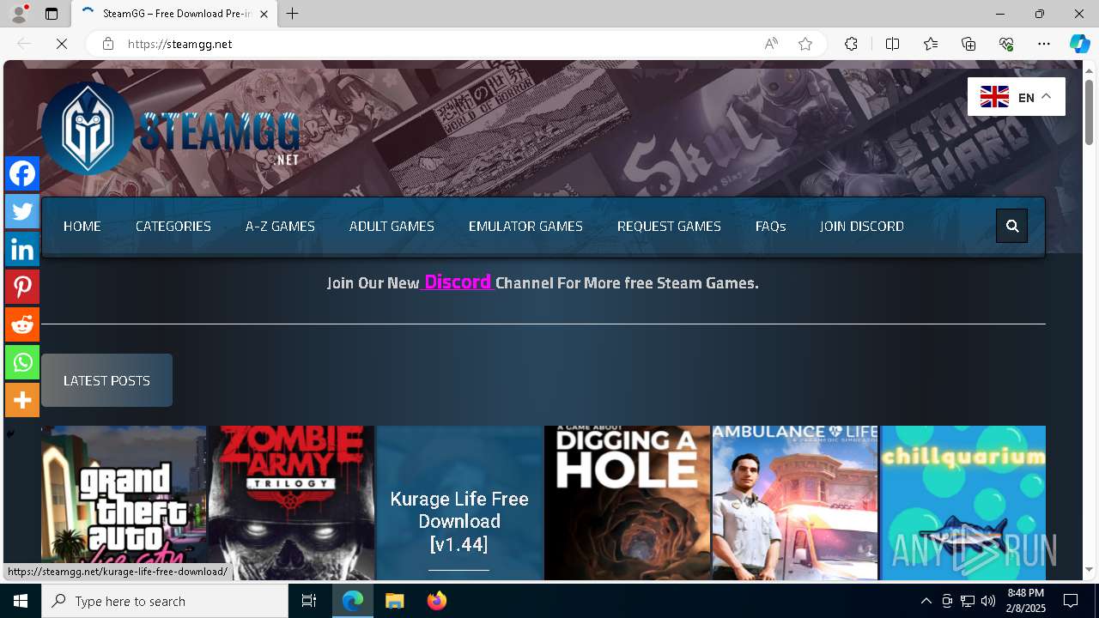Toggle split screen view icon

[892, 44]
